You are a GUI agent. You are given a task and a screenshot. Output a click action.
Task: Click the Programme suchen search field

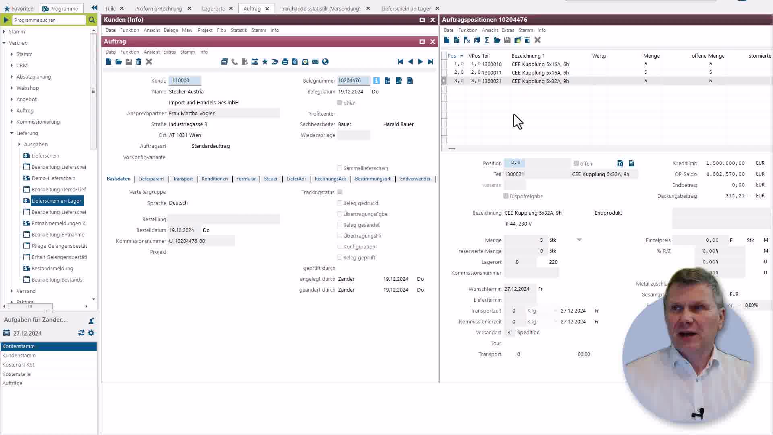(x=49, y=20)
